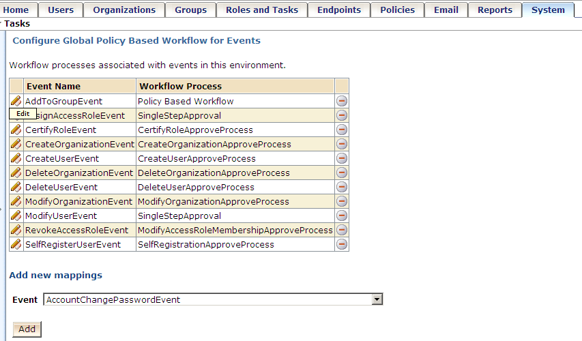Click the pencil icon beside CreateUserEvent
The image size is (582, 341).
point(16,158)
